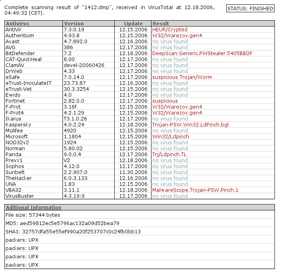Click the Prevx1 row name
Image resolution: width=282 pixels, height=273 pixels.
click(x=14, y=160)
